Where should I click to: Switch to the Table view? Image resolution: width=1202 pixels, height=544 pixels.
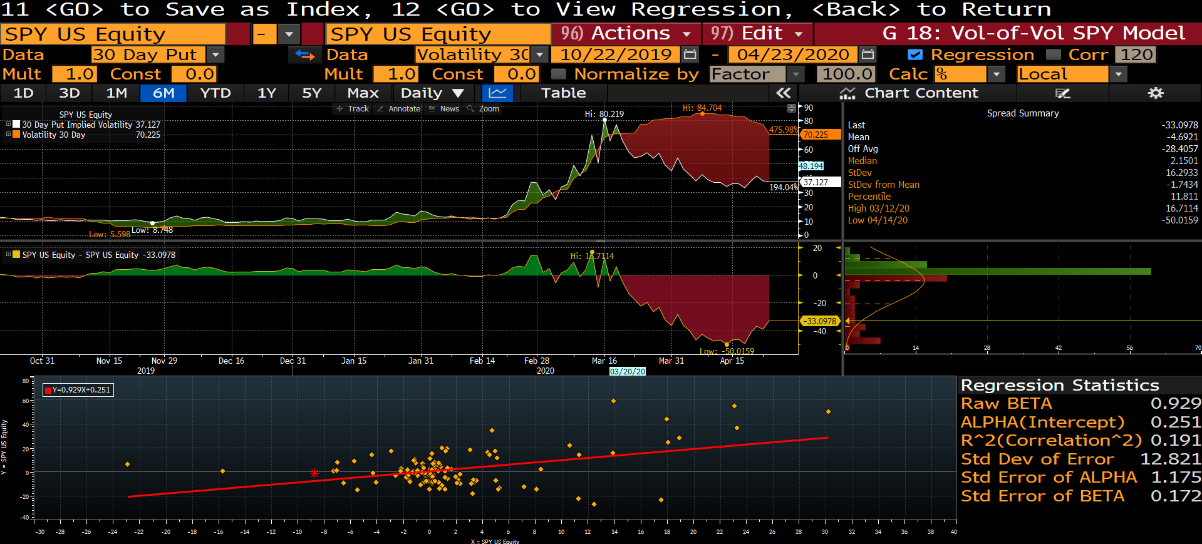click(x=564, y=93)
